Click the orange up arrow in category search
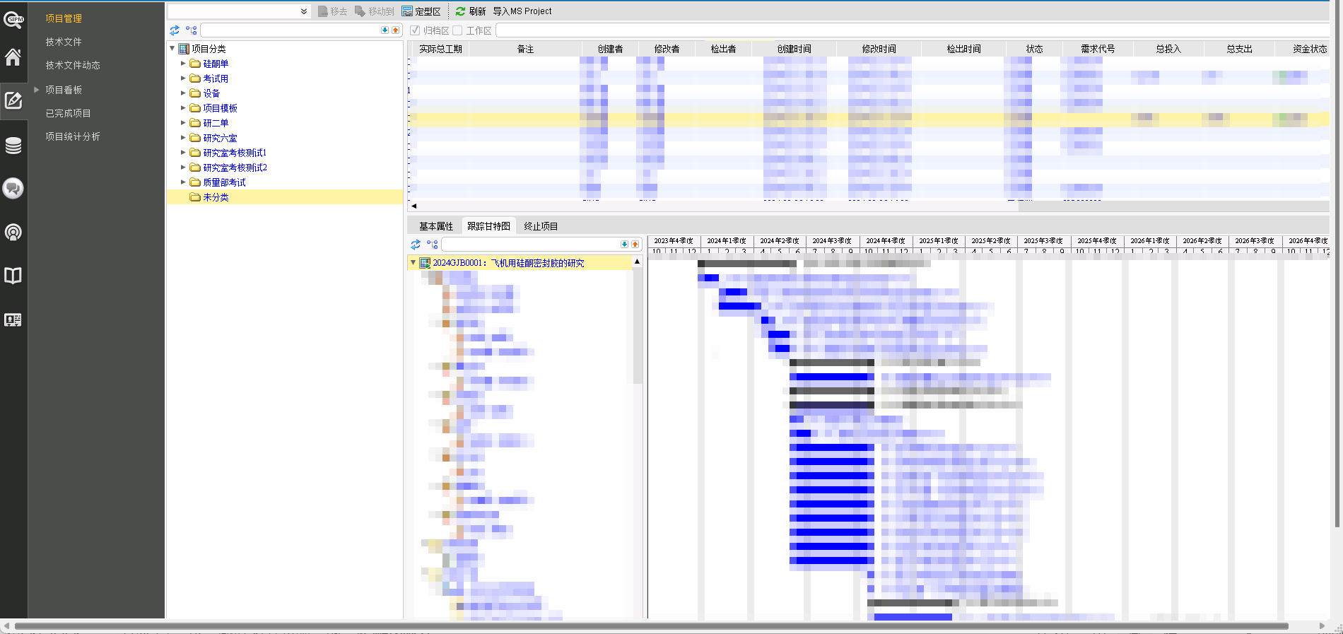 click(x=395, y=30)
